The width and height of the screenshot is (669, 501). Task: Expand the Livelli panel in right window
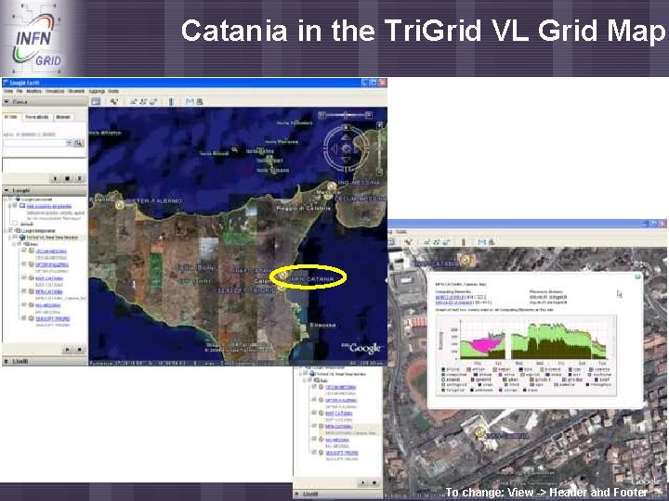pos(297,494)
